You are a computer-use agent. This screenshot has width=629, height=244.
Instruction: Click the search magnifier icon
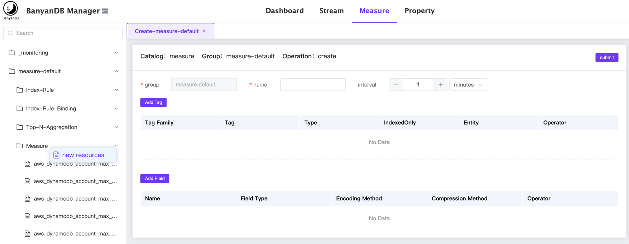tap(10, 33)
